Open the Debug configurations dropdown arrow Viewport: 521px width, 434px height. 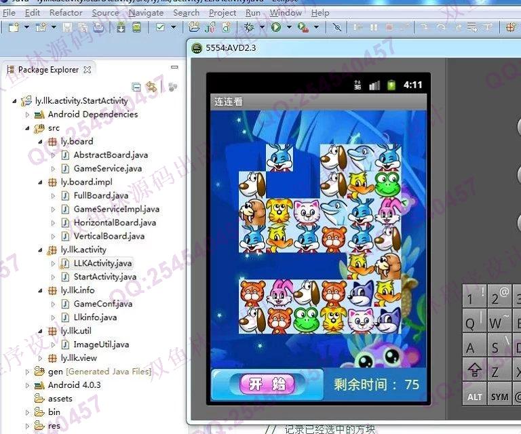262,27
